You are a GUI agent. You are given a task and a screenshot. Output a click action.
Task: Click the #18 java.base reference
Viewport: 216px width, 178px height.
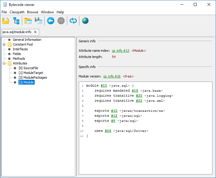[135, 91]
